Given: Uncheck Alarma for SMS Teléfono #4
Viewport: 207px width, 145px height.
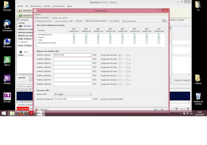Looking at the screenshot, I should point(110,37).
